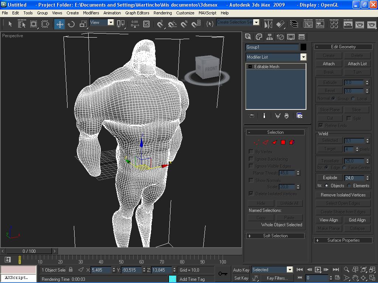Screen dimensions: 378x283
Task: Switch to the Utilities command panel tab
Action: 301,36
